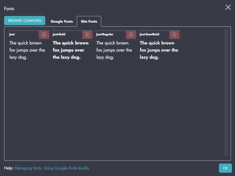Open the Managing fonts help link

pos(28,168)
